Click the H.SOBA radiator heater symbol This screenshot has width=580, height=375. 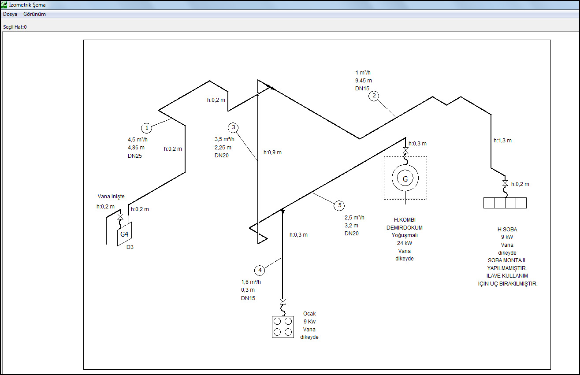(505, 203)
